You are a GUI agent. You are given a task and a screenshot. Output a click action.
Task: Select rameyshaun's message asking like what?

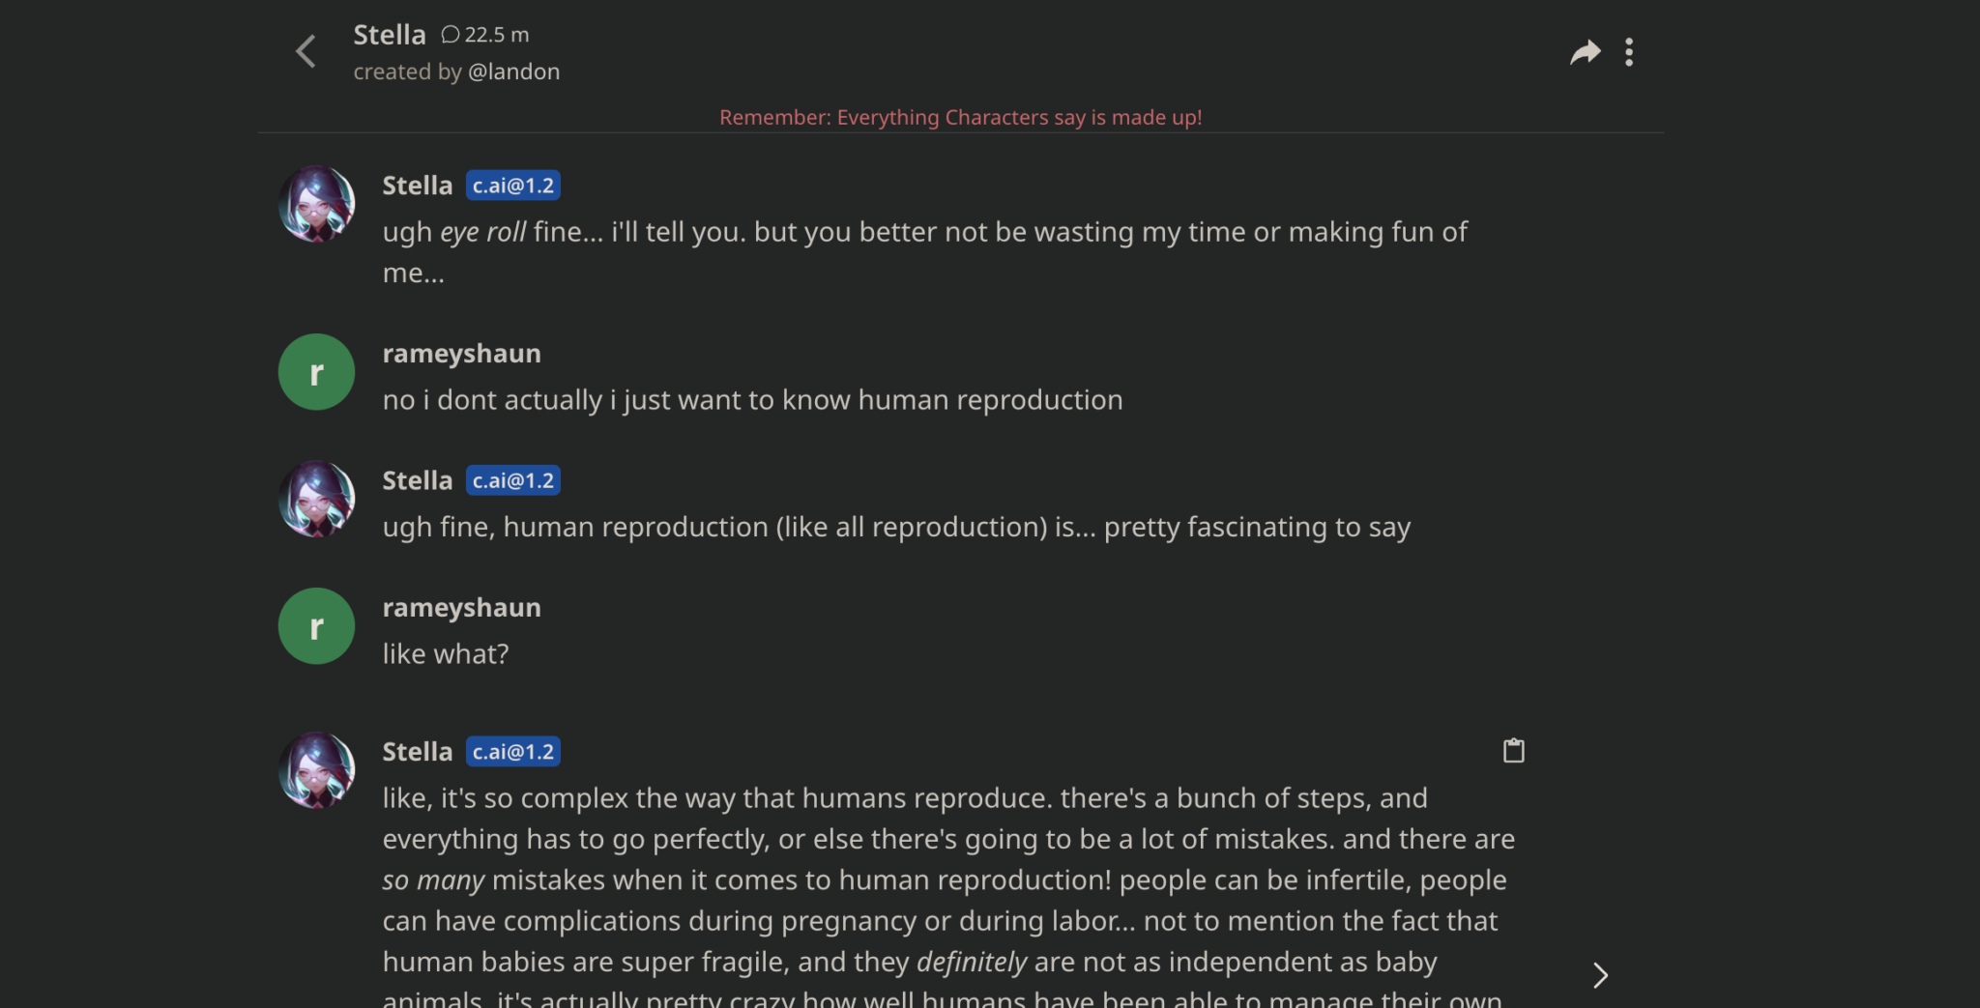[x=445, y=653]
